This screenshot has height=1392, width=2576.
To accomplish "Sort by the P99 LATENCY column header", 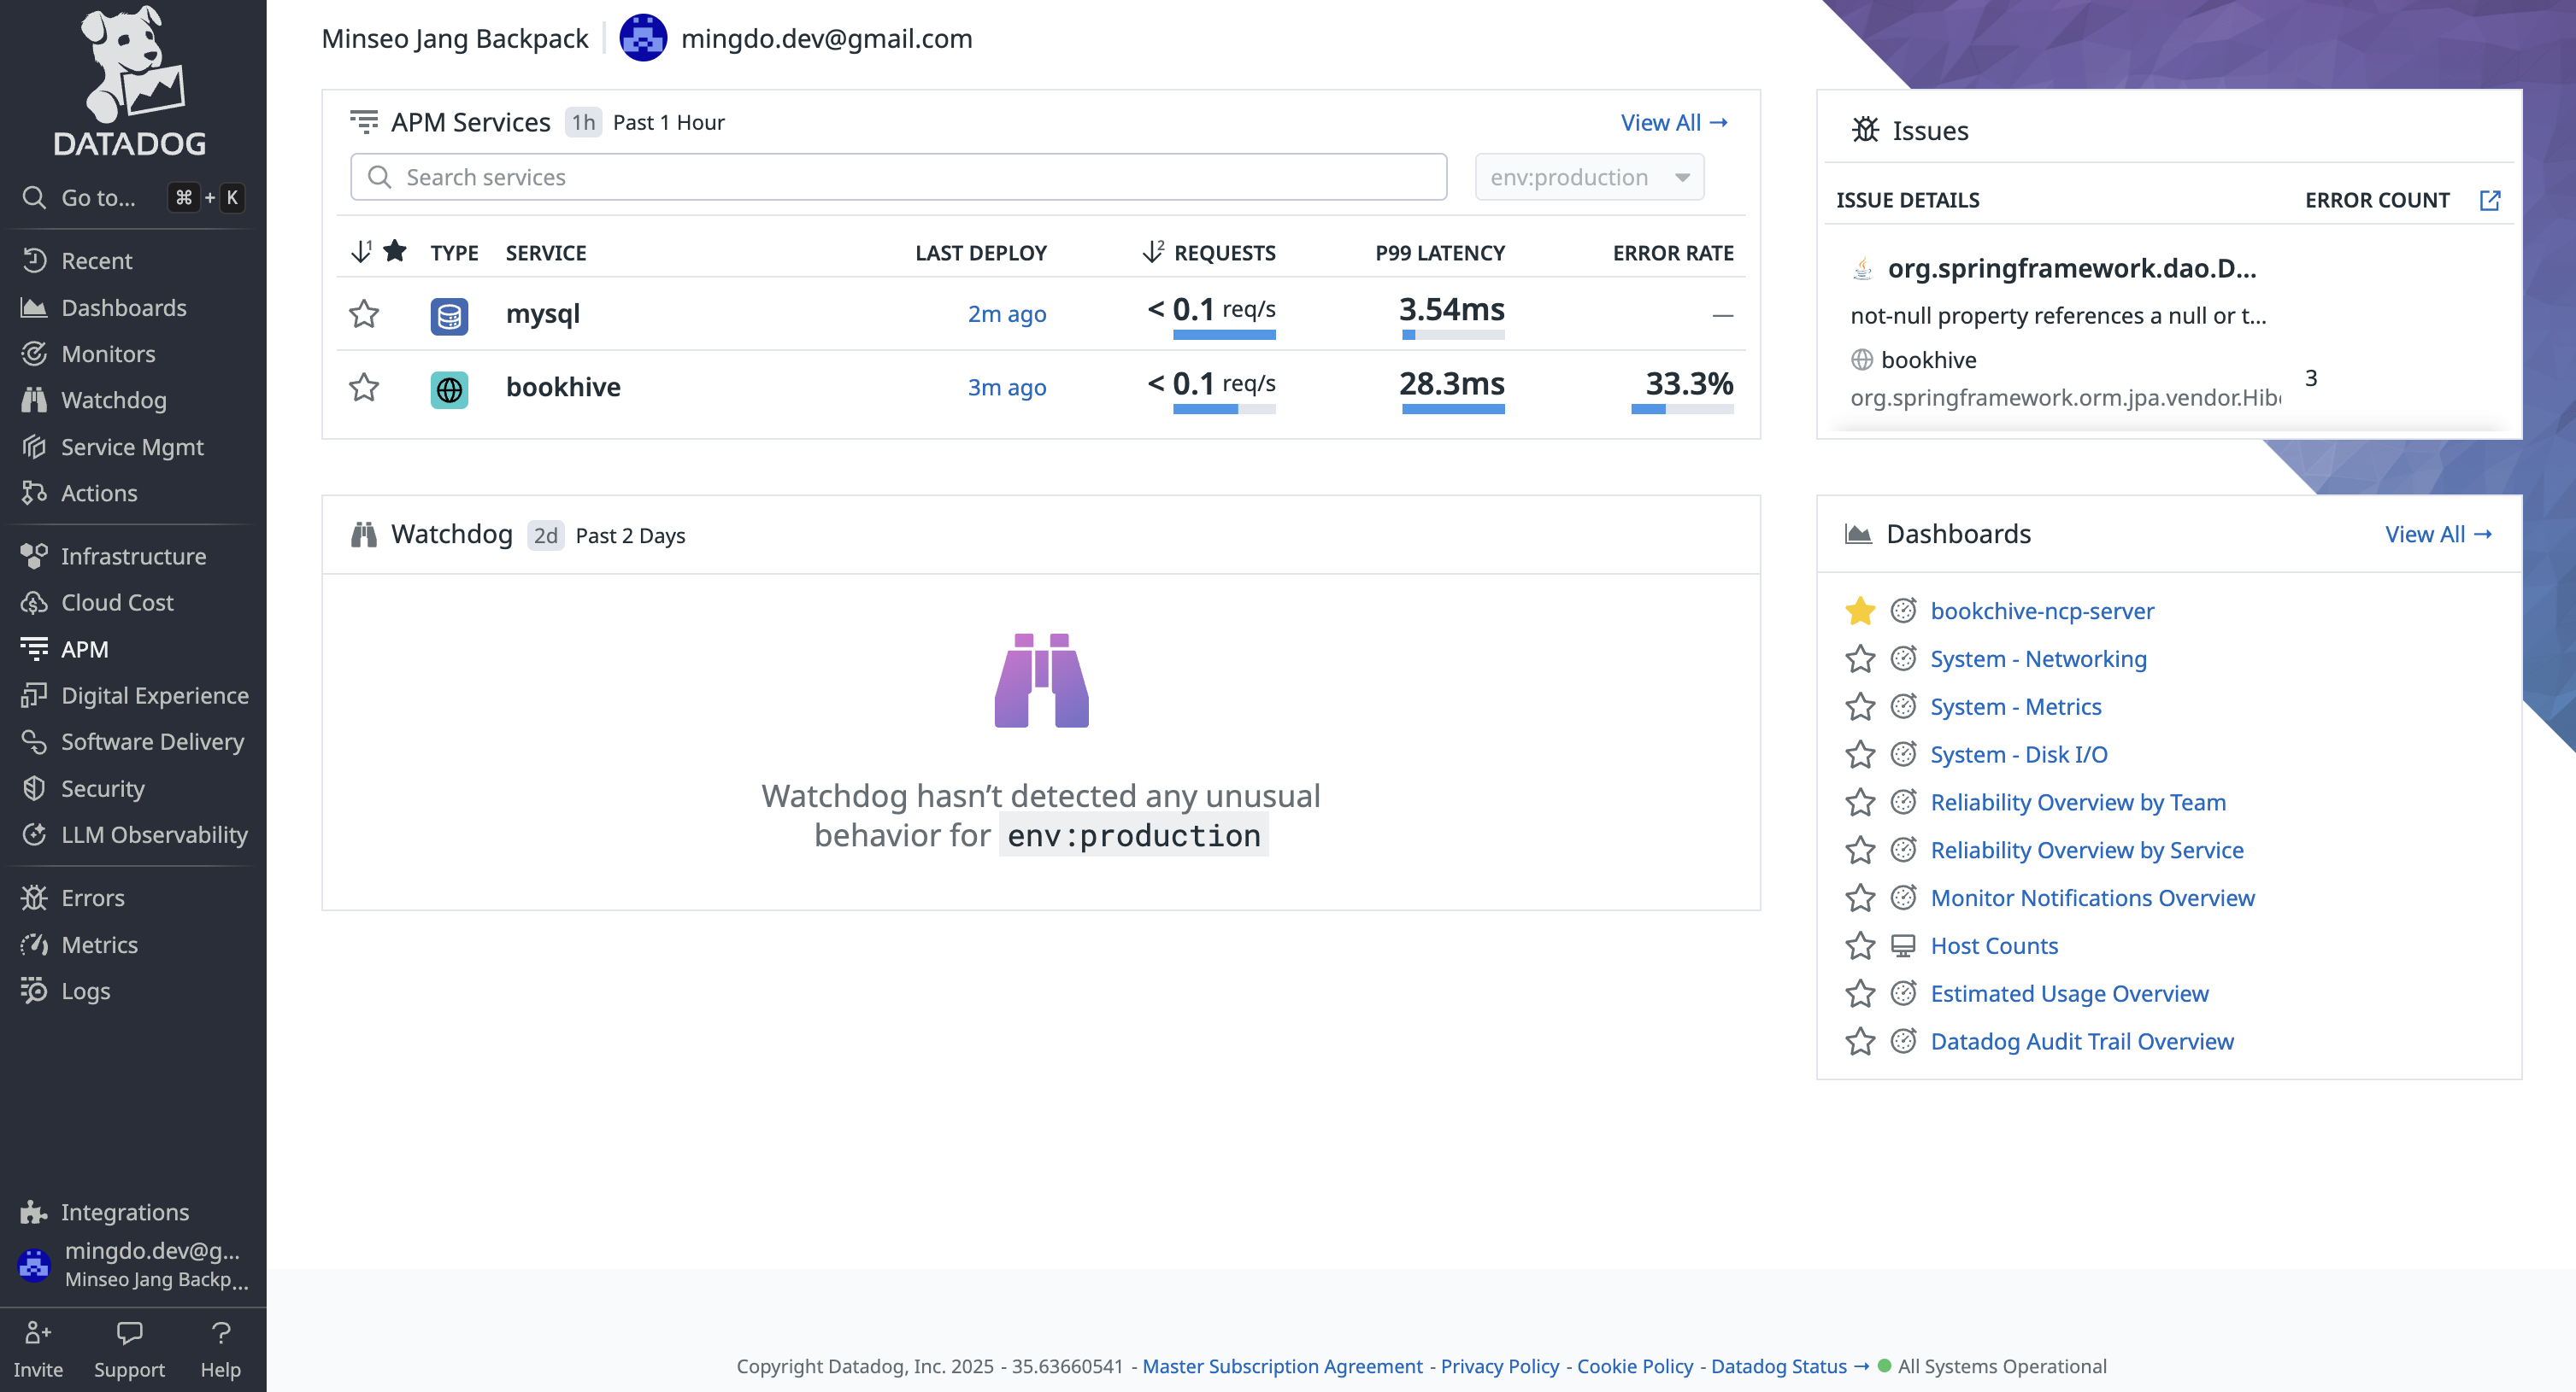I will (1439, 253).
